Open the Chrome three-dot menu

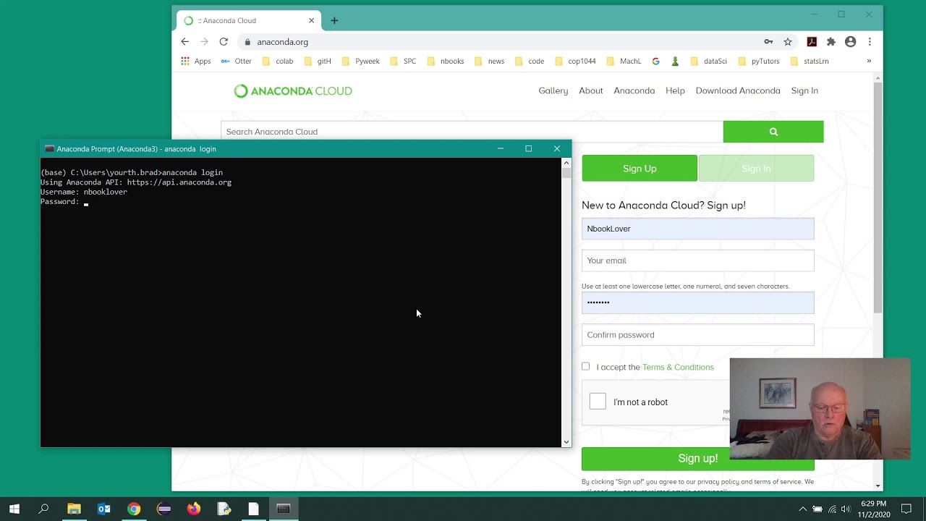[x=870, y=42]
